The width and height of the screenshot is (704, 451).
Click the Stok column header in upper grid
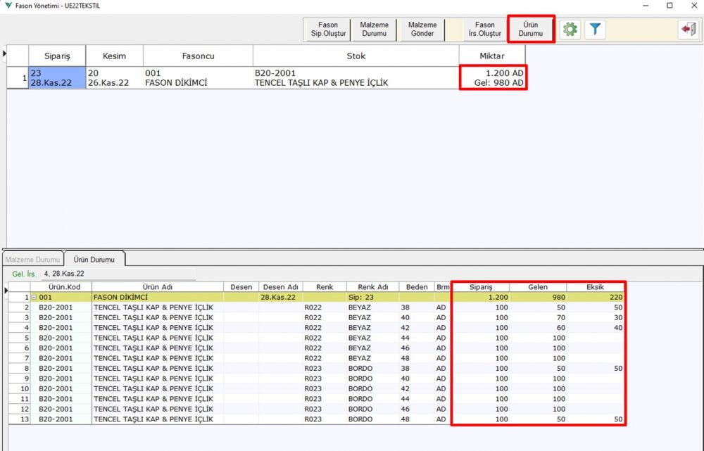tap(356, 56)
